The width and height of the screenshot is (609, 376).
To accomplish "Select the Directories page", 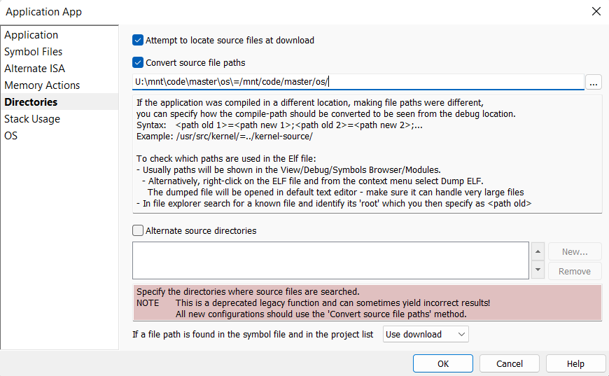I will [31, 102].
